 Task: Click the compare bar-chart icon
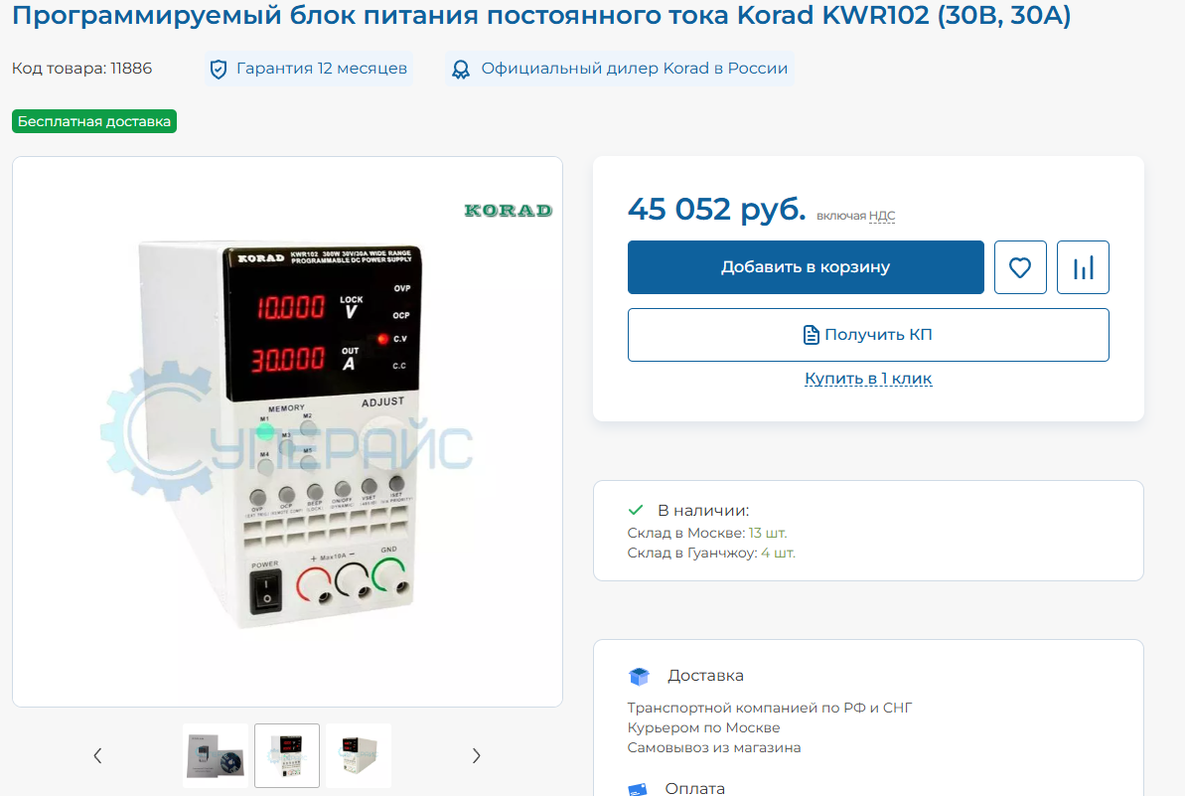coord(1083,267)
